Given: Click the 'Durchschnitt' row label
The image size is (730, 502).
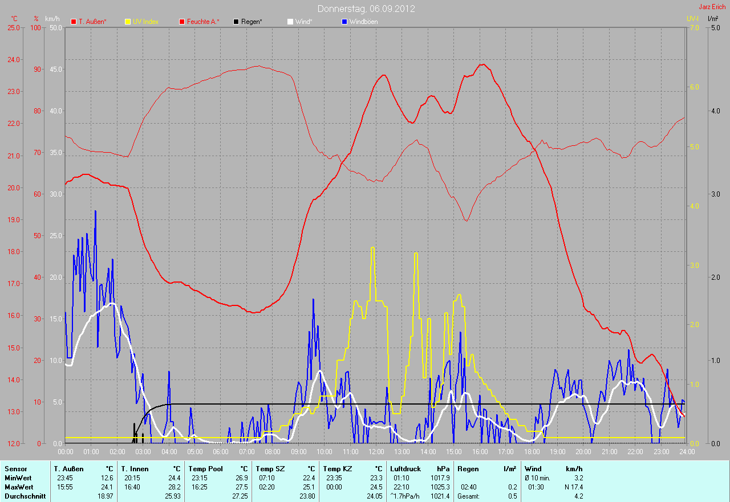Looking at the screenshot, I should (x=24, y=496).
